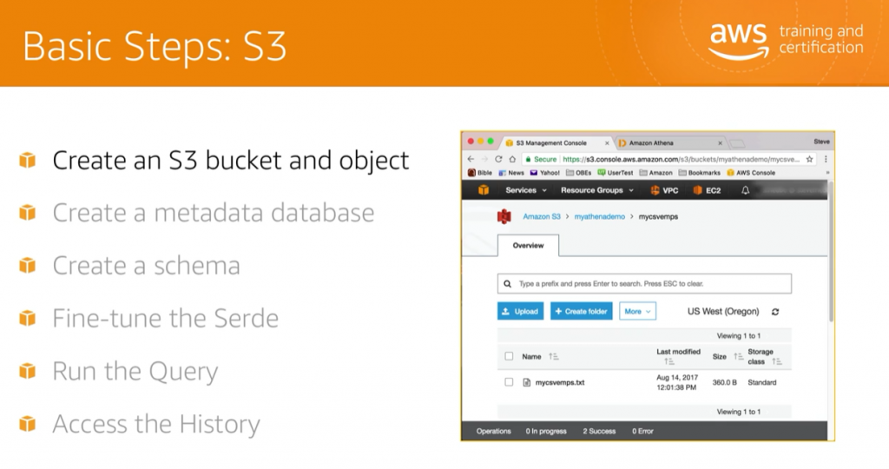The width and height of the screenshot is (889, 469).
Task: Select the Overview tab
Action: [528, 246]
